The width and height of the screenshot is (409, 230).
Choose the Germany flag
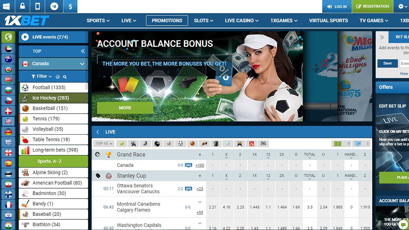coord(9,132)
